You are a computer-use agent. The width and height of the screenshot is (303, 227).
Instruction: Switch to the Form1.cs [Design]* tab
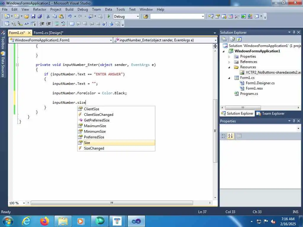(49, 33)
